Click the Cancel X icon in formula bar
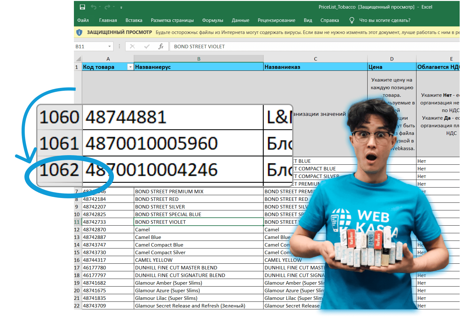This screenshot has width=466, height=317. point(132,46)
